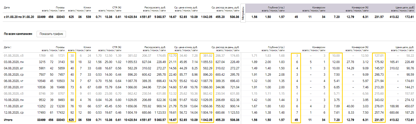
Task: Click the sort arrow next to Дата
Action: coord(11,47)
